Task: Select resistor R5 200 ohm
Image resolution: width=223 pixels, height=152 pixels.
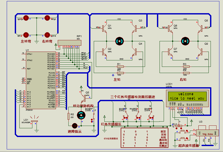Action: 69,116
